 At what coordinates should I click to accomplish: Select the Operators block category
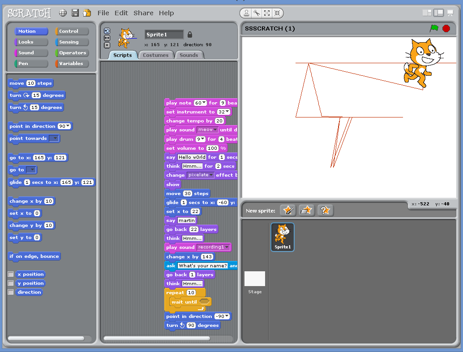(x=72, y=52)
